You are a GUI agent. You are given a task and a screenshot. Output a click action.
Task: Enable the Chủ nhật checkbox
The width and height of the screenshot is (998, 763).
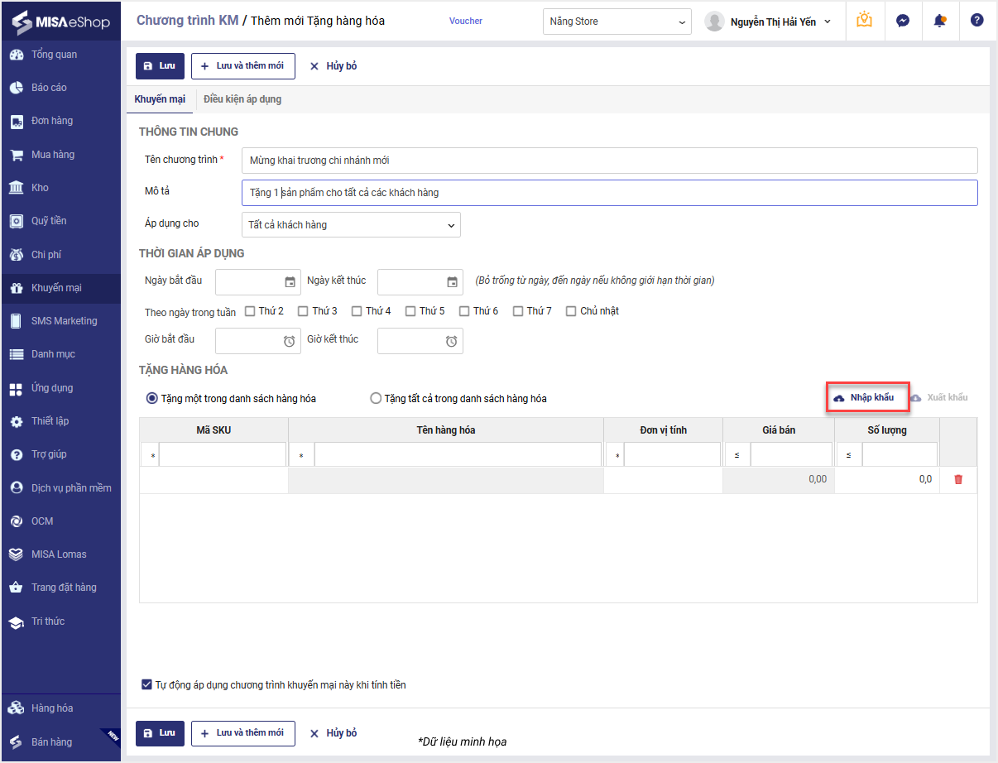click(571, 311)
